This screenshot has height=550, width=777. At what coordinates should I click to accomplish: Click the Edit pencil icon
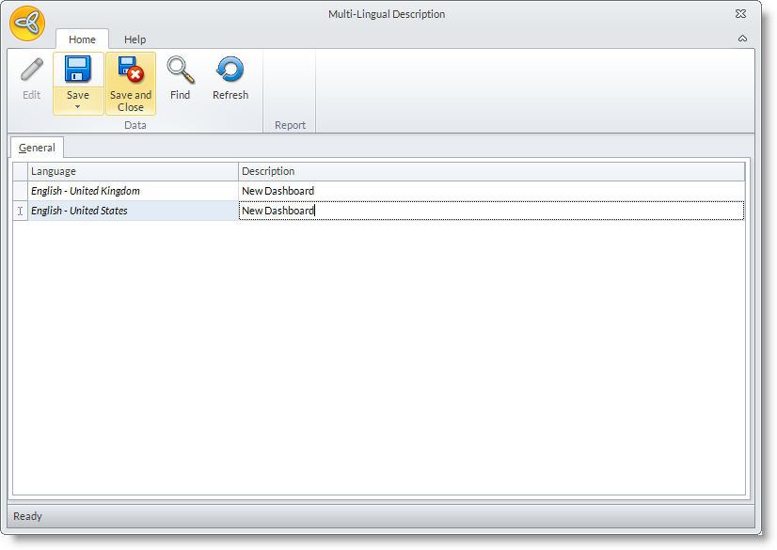(32, 71)
